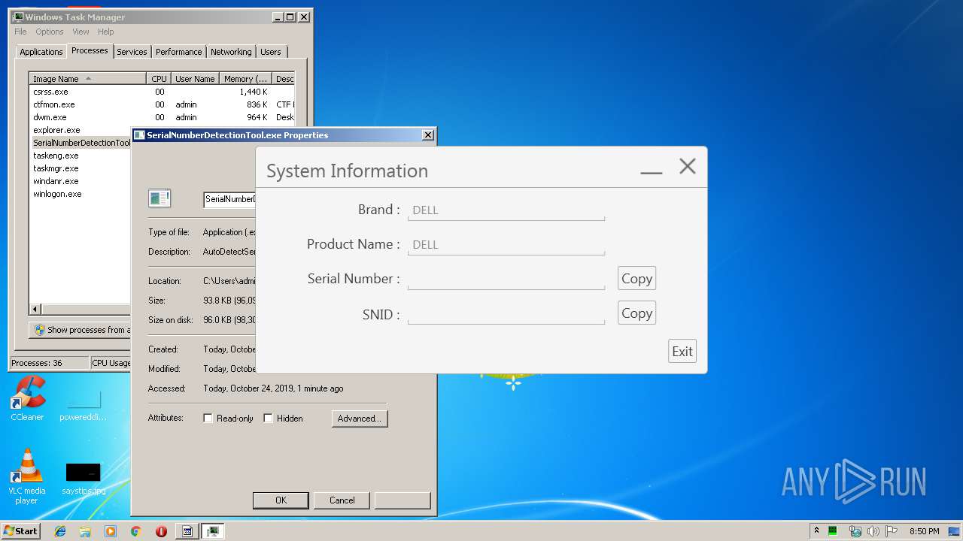Click the executable file icon in Properties dialog
Viewport: 963px width, 541px height.
pyautogui.click(x=159, y=198)
